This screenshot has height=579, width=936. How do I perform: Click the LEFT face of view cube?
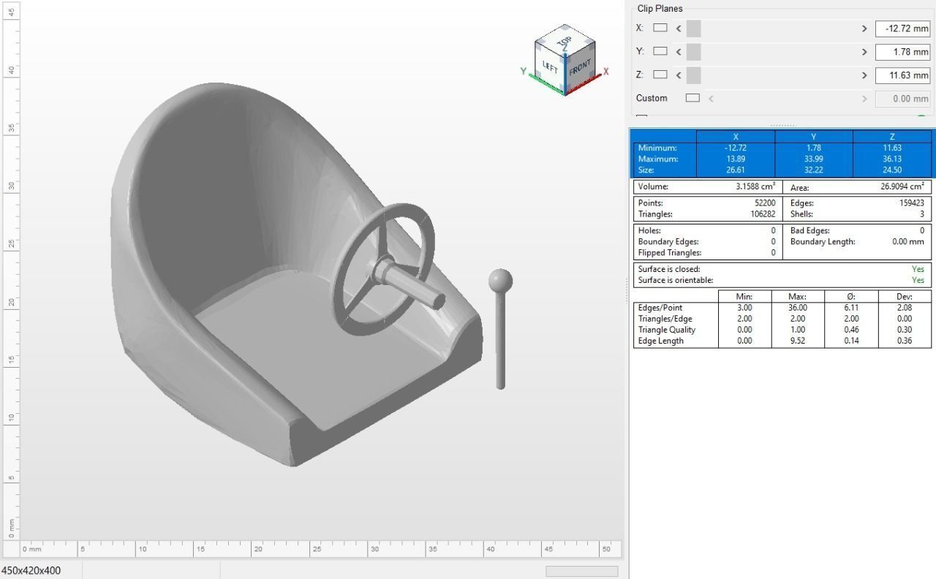pyautogui.click(x=550, y=67)
